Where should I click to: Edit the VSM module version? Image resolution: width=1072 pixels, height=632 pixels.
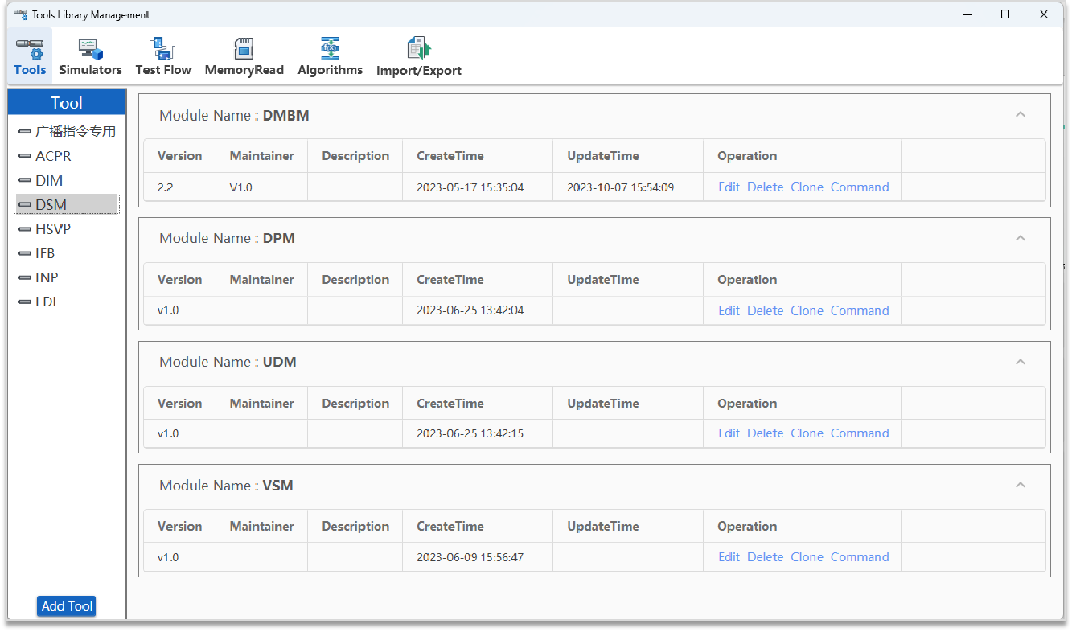click(729, 556)
